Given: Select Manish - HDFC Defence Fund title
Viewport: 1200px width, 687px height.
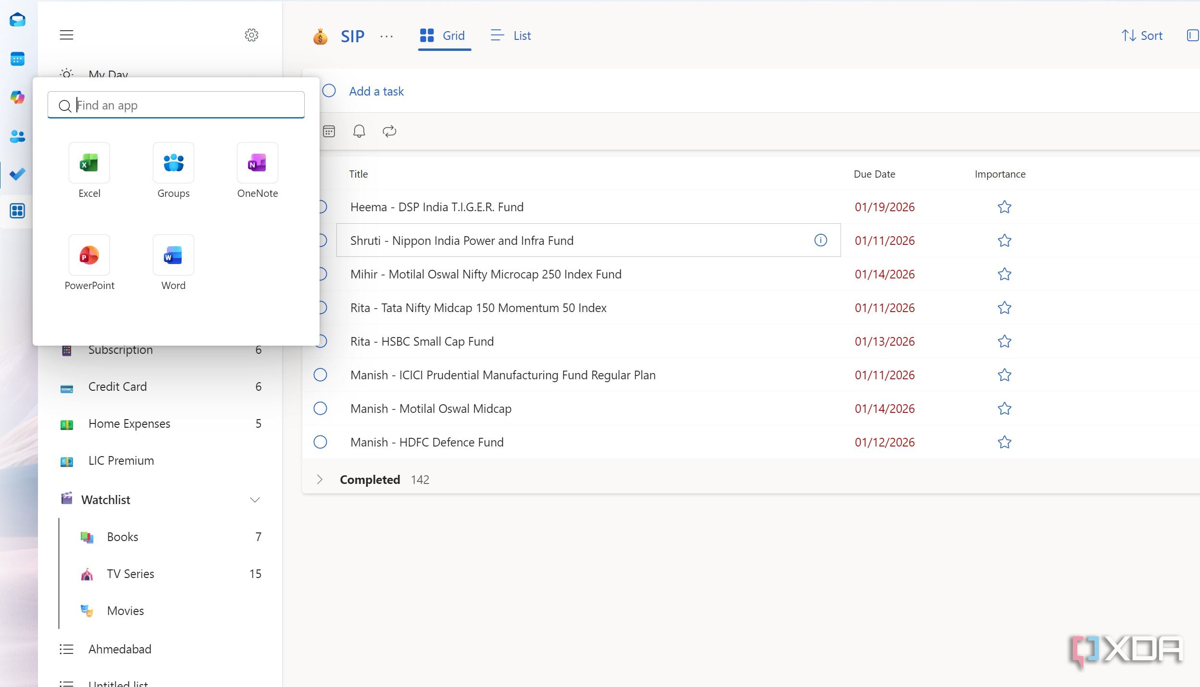Looking at the screenshot, I should [427, 442].
